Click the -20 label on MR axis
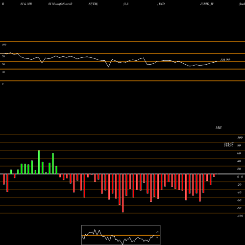 click(x=239, y=185)
